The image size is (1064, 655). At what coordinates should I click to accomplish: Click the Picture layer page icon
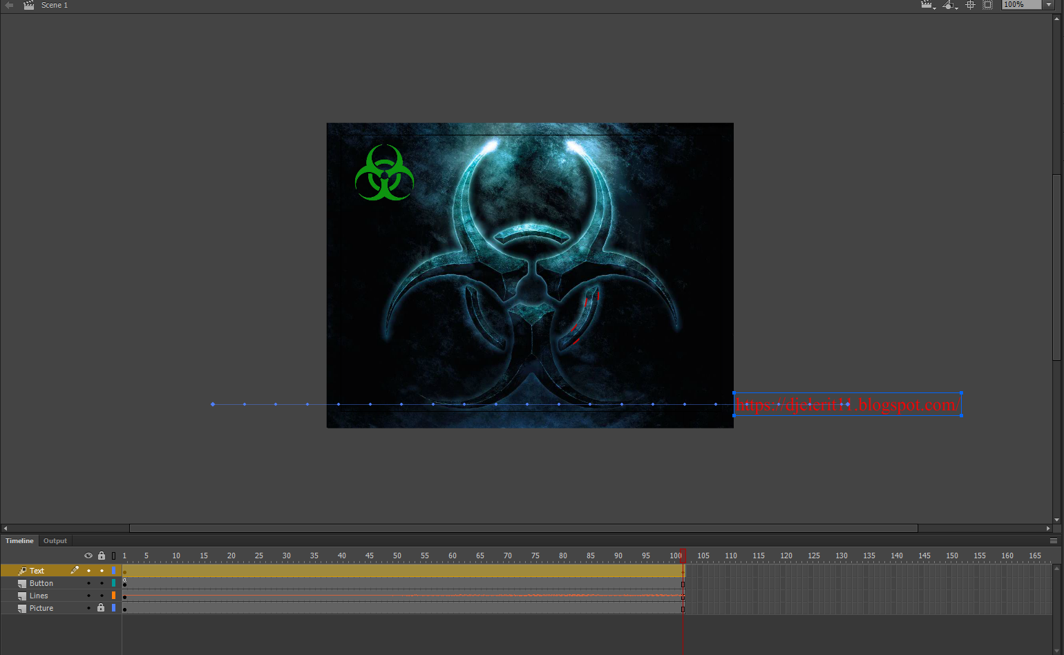point(22,609)
